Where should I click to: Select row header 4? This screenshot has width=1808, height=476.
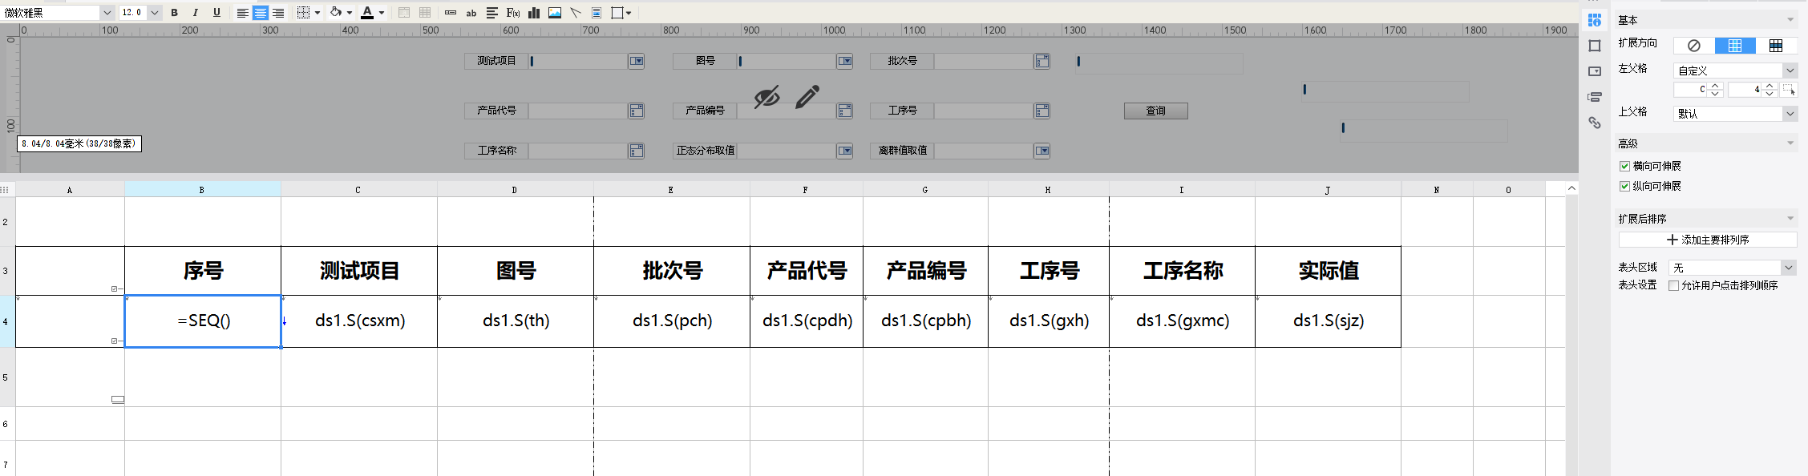click(x=7, y=321)
